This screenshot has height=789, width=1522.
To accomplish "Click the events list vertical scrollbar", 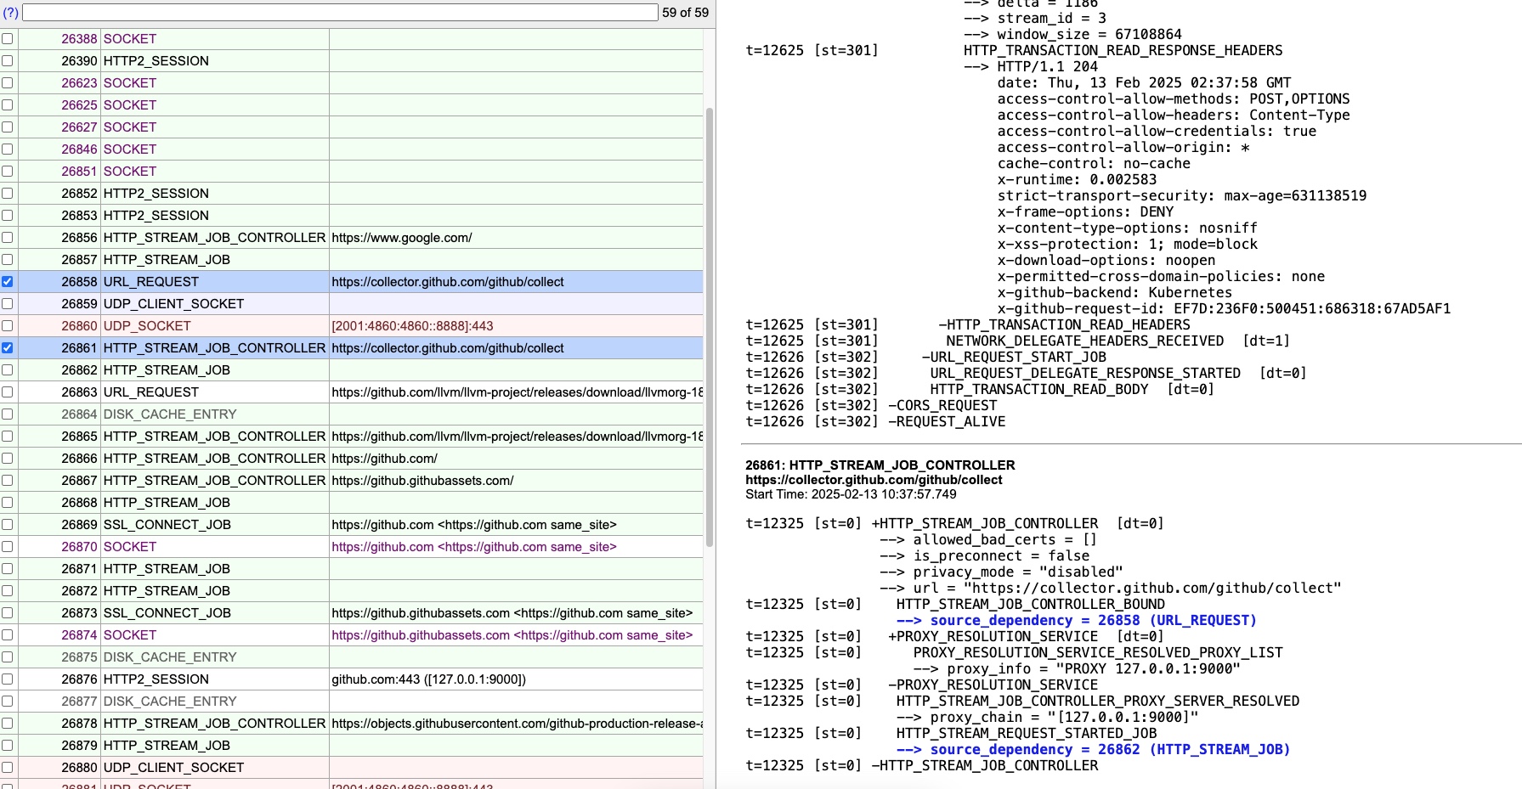I will click(710, 327).
